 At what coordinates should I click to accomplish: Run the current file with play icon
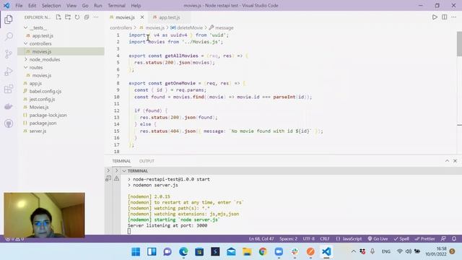pos(435,17)
